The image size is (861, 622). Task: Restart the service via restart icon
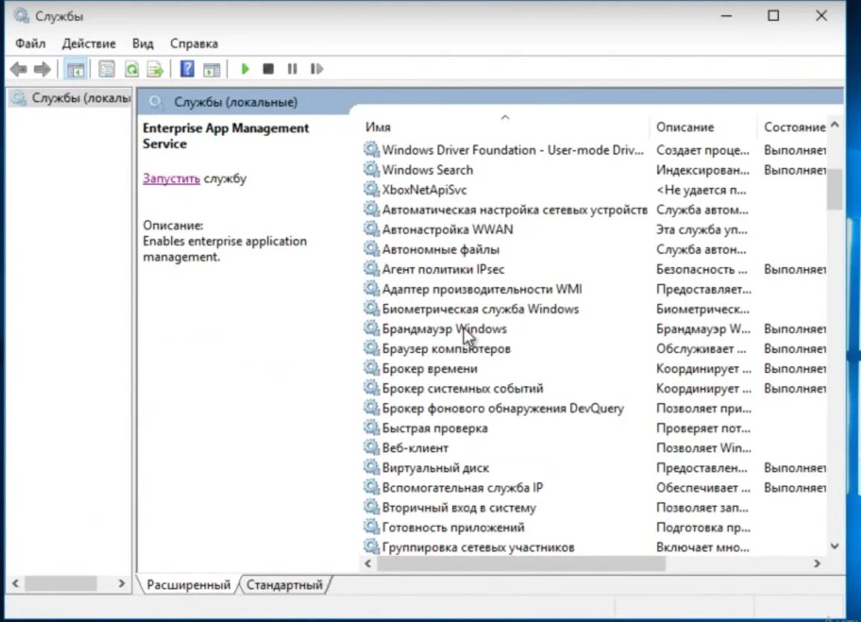[316, 68]
